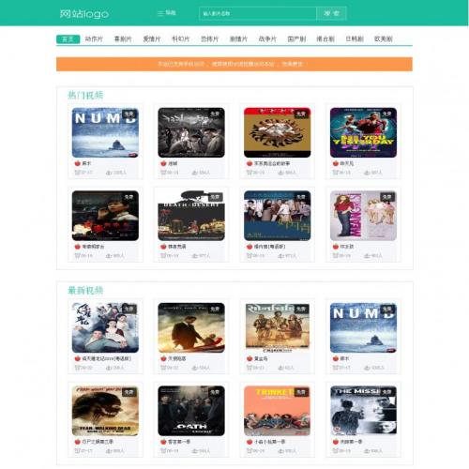The height and width of the screenshot is (469, 469).
Task: Open the 欧美剧 category tab
Action: (x=384, y=39)
